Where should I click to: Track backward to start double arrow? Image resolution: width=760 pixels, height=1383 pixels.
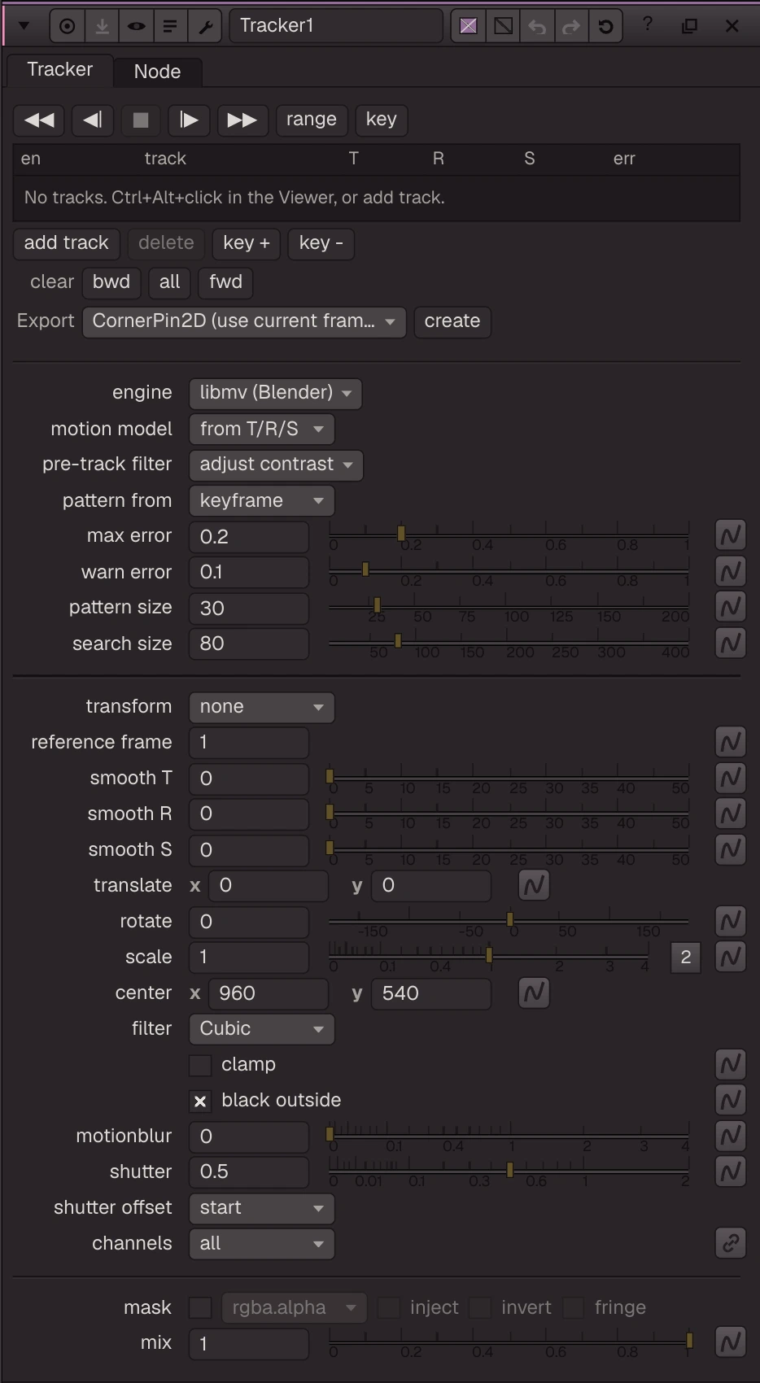click(39, 120)
